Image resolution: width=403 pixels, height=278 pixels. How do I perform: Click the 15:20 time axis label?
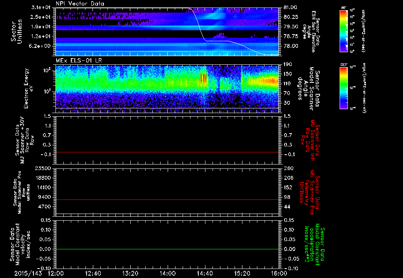click(242, 274)
